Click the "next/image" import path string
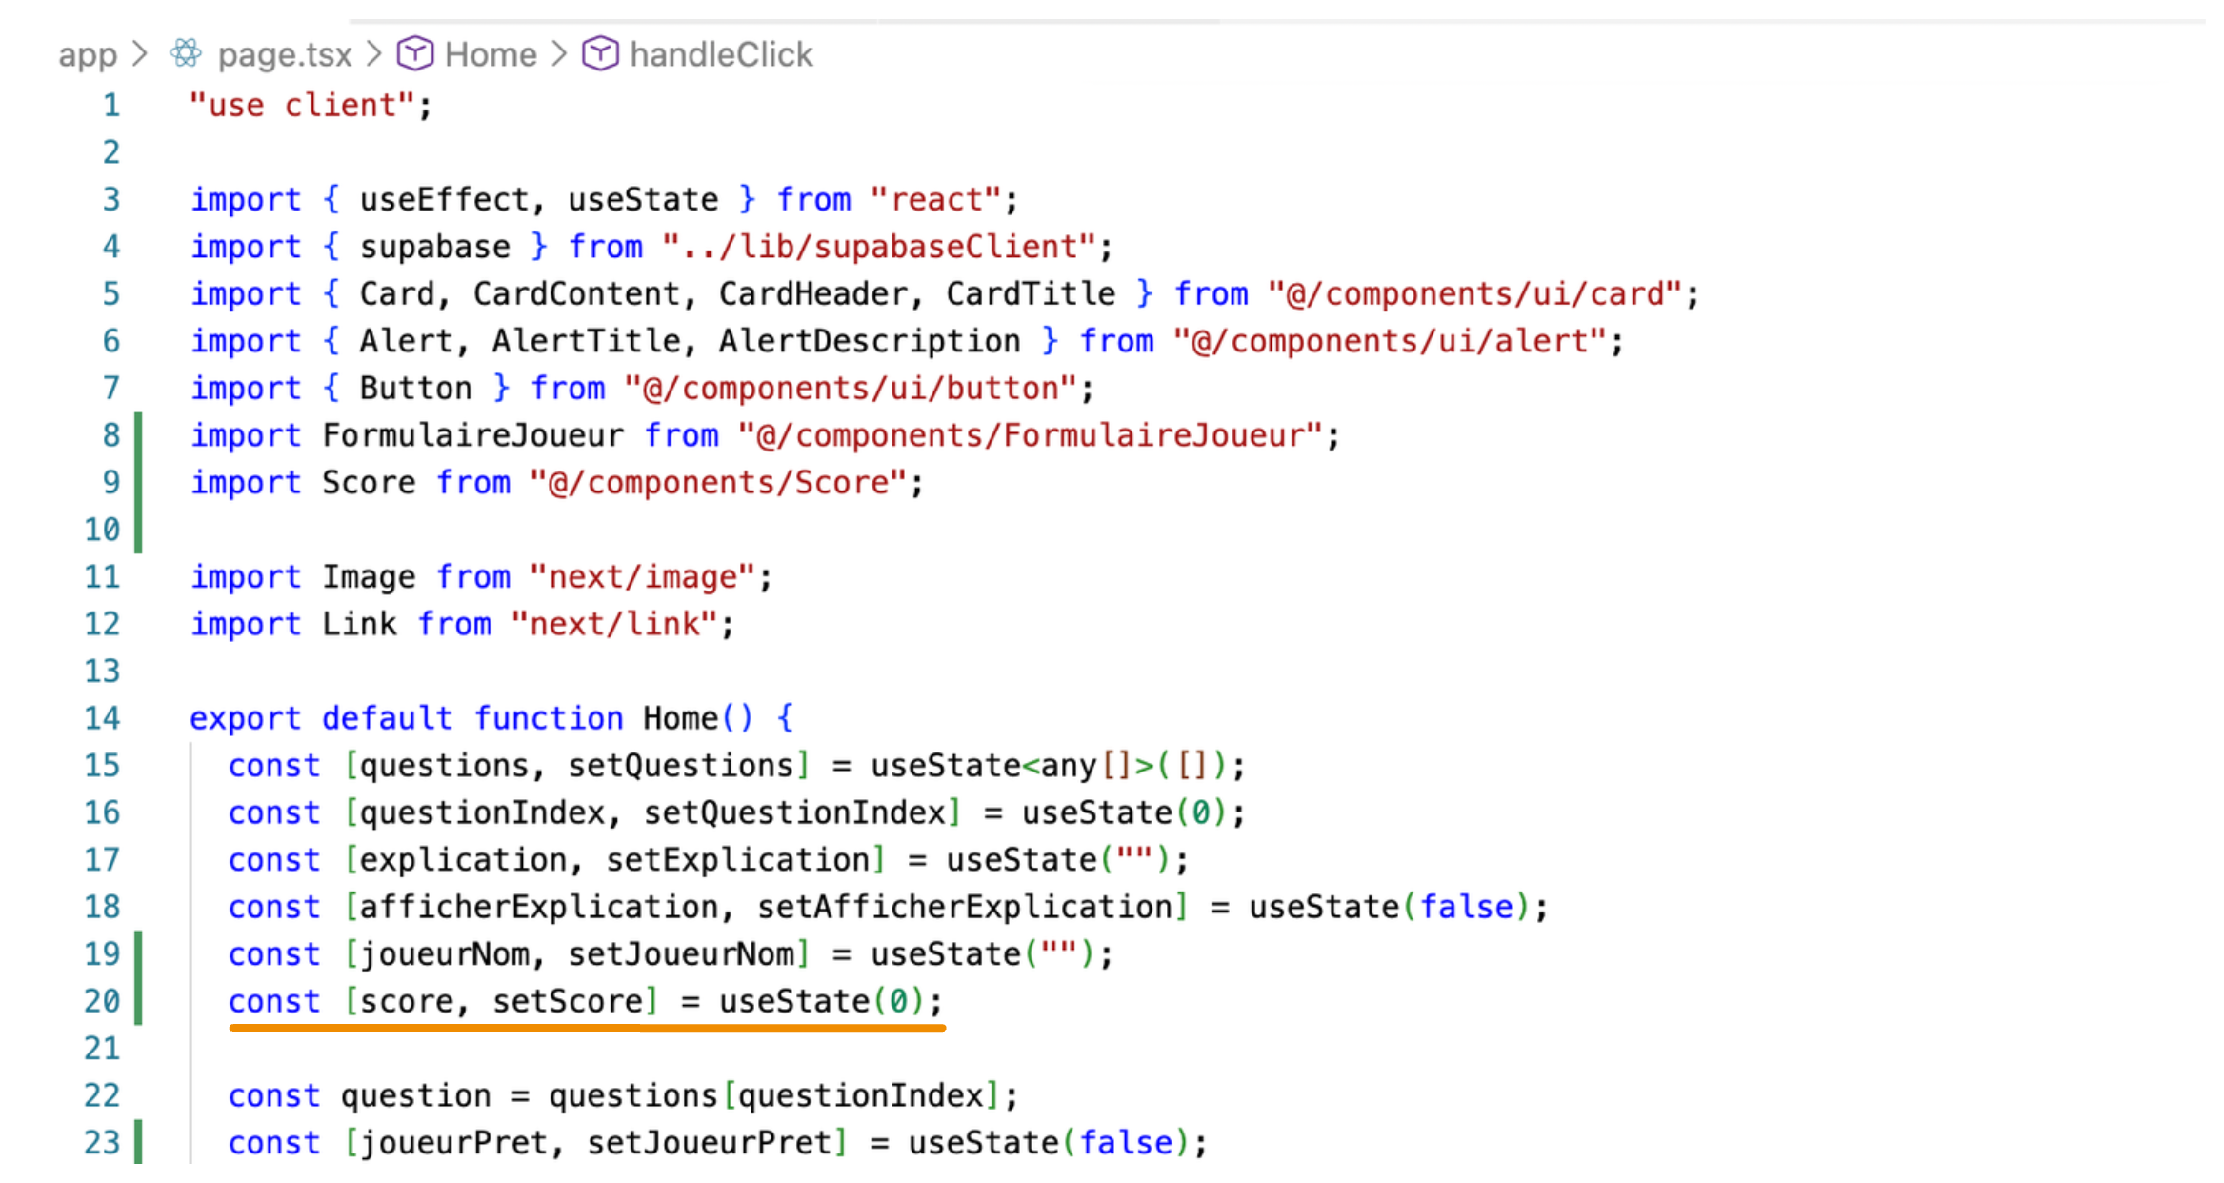 [x=643, y=576]
